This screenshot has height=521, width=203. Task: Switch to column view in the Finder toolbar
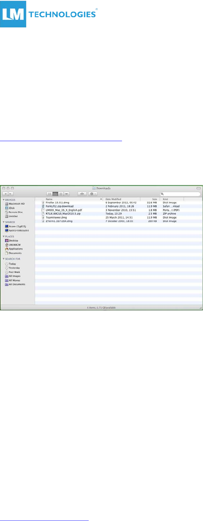(x=61, y=193)
